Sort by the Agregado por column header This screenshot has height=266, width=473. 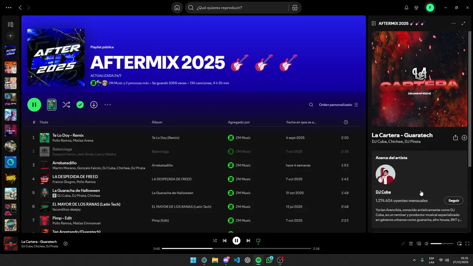(x=239, y=122)
